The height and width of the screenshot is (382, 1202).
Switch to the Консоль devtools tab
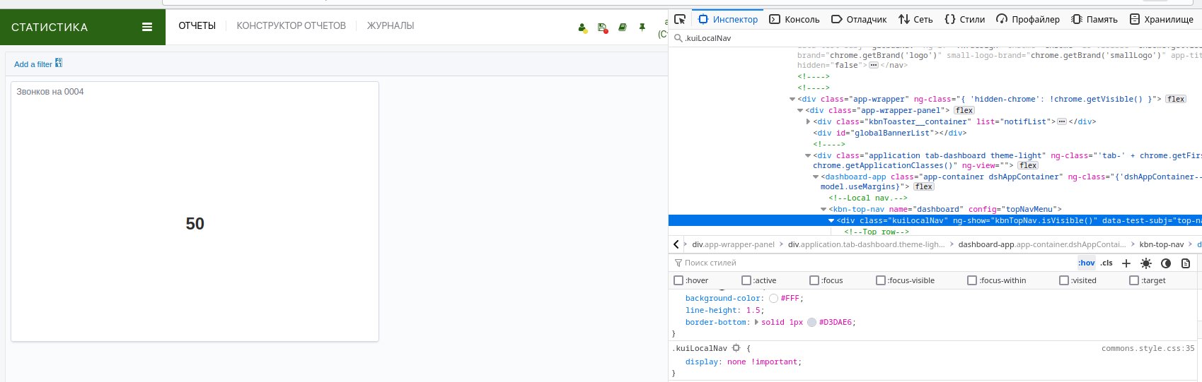(794, 19)
